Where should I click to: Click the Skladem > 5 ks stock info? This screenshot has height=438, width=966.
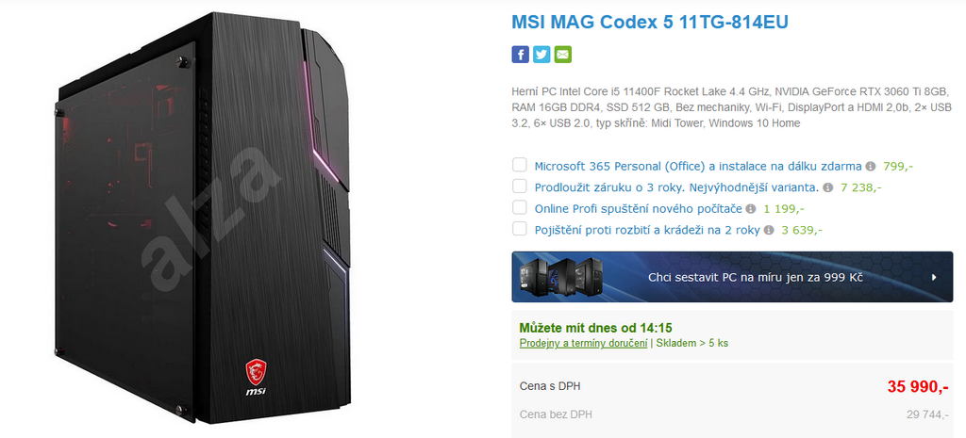click(691, 343)
